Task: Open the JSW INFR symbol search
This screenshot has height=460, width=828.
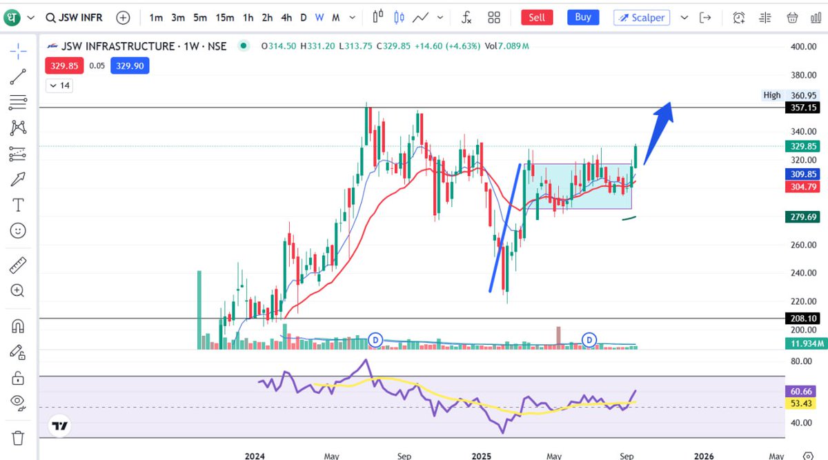Action: tap(75, 17)
